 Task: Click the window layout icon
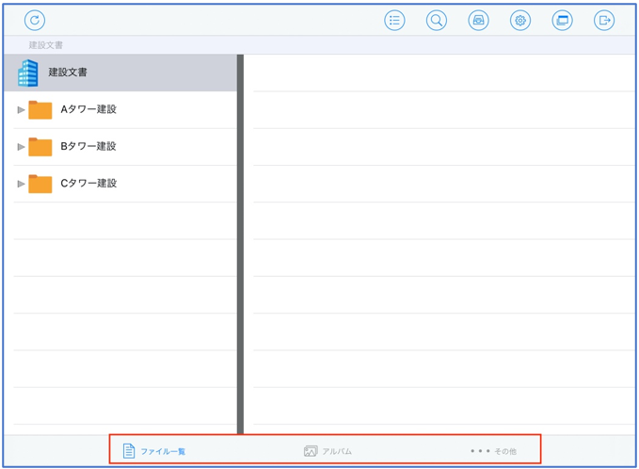point(563,20)
